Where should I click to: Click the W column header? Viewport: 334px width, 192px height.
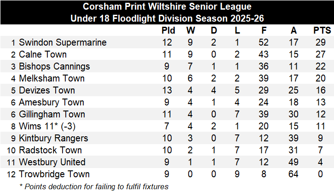click(x=190, y=31)
